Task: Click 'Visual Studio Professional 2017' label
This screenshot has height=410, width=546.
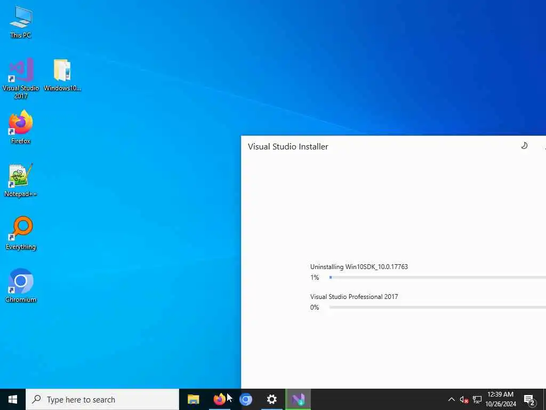Action: coord(354,297)
